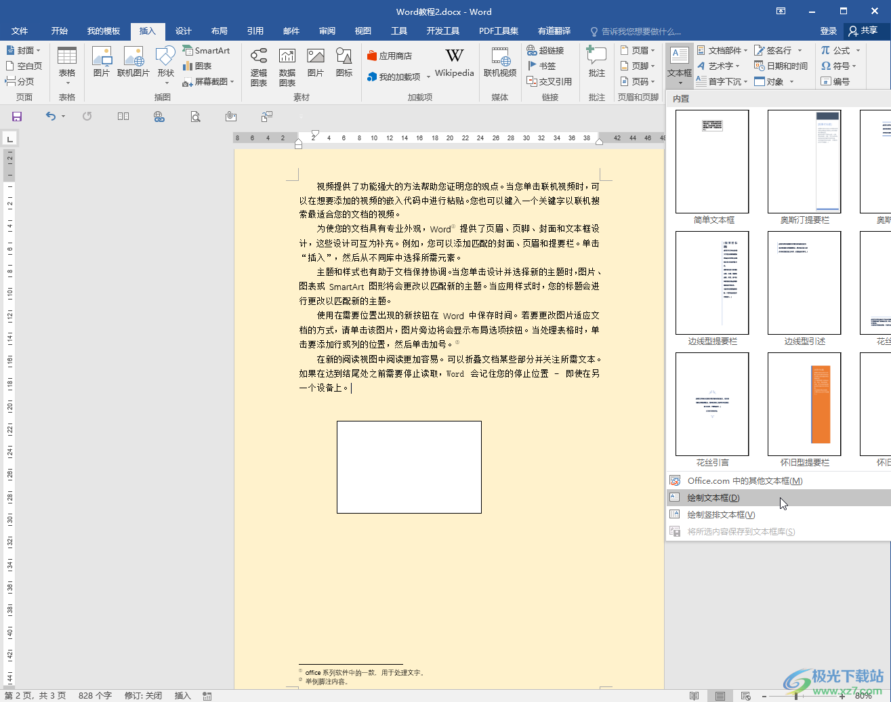Insert a Bookmark (书签)

point(541,66)
